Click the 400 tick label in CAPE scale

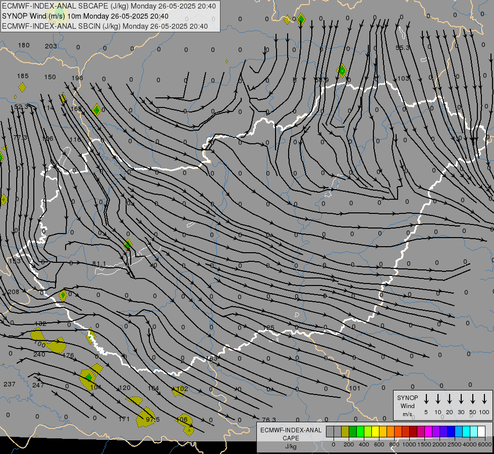[364, 444]
